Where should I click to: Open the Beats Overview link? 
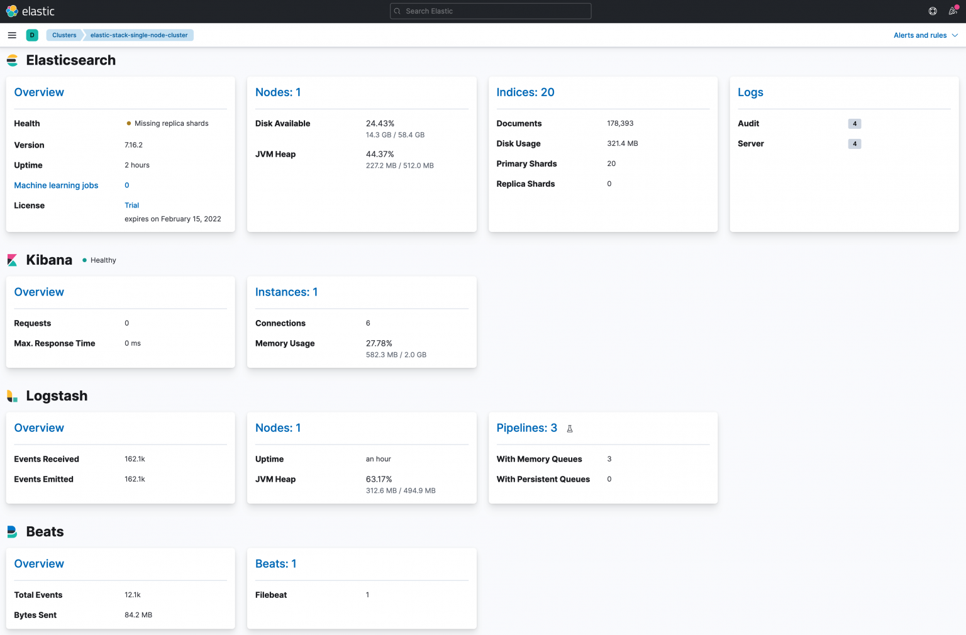(x=39, y=564)
